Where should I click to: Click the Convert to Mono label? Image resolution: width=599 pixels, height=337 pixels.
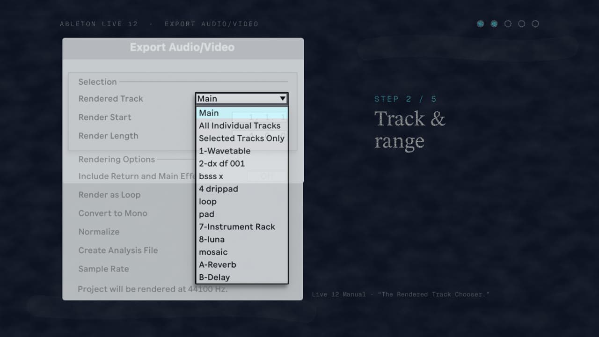point(113,213)
